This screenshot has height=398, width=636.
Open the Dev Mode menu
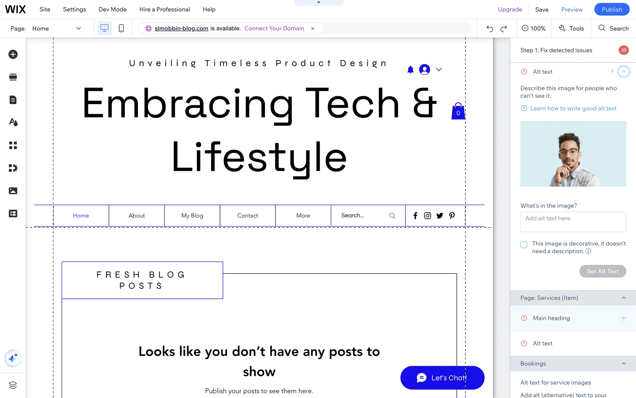point(112,9)
